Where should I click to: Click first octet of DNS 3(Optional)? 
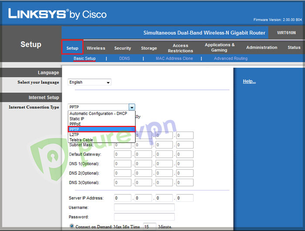pos(122,183)
